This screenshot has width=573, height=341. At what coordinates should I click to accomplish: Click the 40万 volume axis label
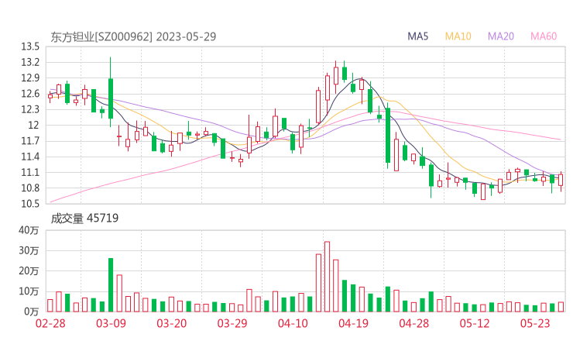coord(29,230)
